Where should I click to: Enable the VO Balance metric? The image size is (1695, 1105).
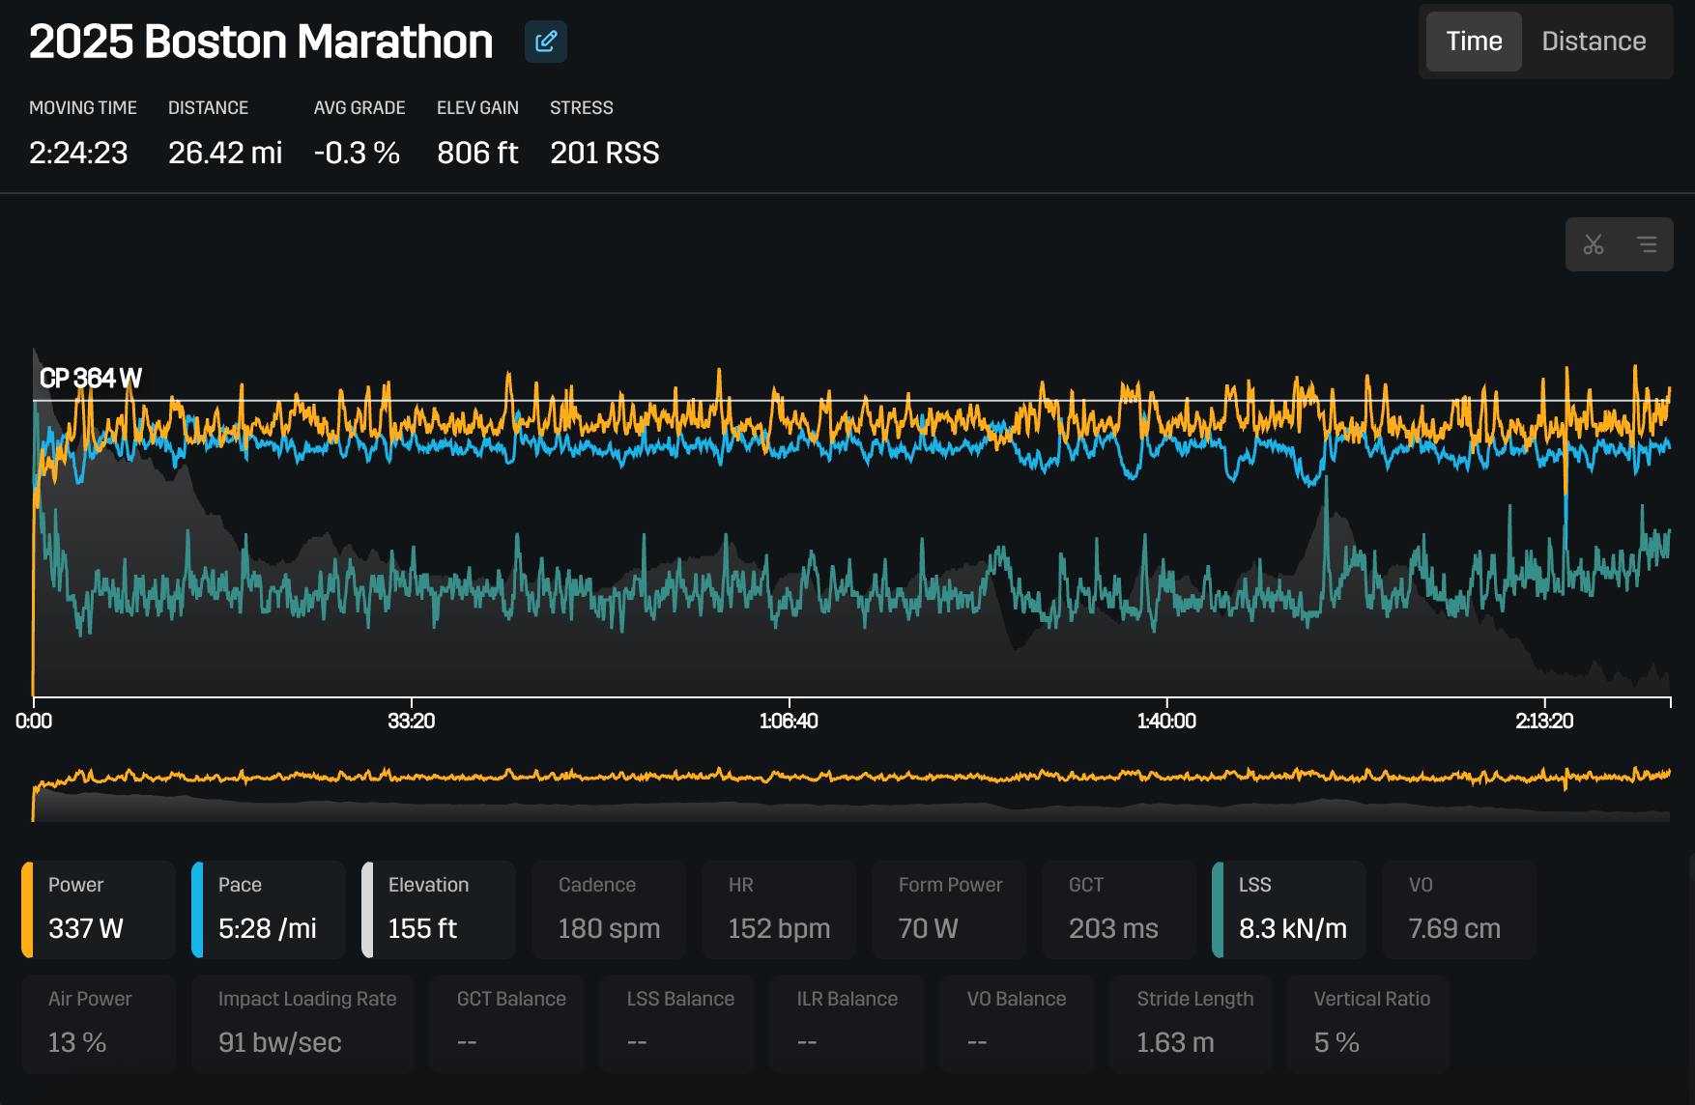(1018, 1024)
